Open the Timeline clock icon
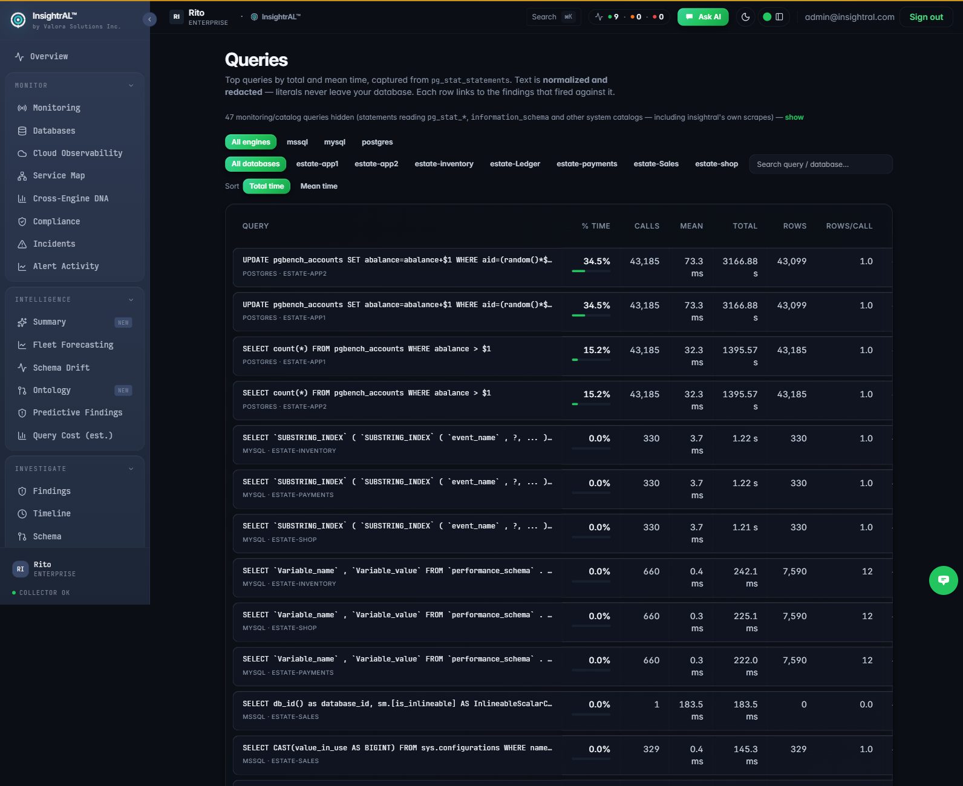 22,514
